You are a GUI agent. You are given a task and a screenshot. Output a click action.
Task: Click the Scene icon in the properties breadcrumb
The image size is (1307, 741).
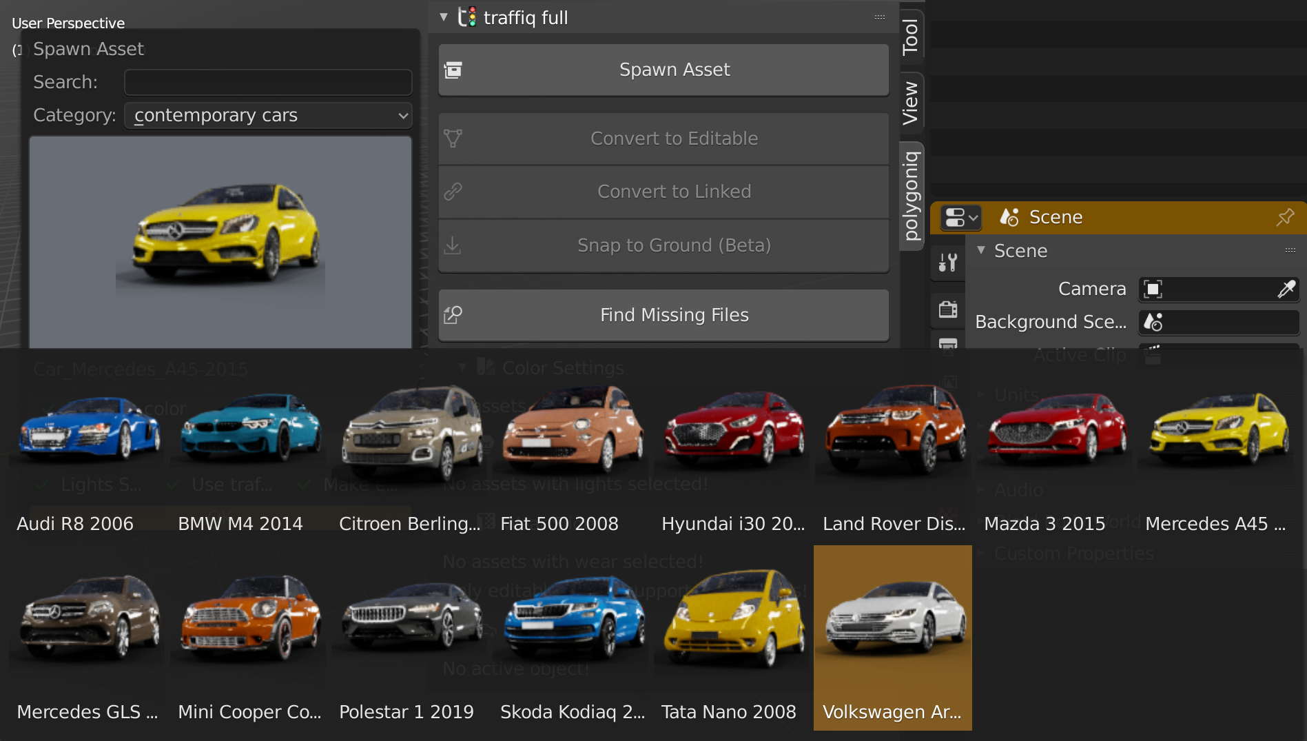tap(1009, 216)
